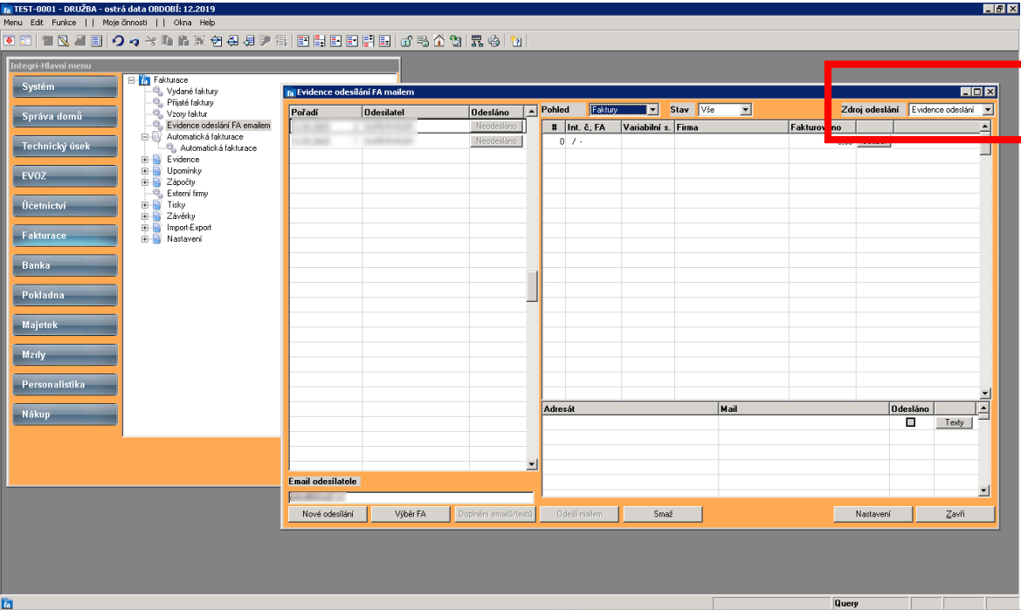Click the first red toolbar icon

(x=9, y=41)
